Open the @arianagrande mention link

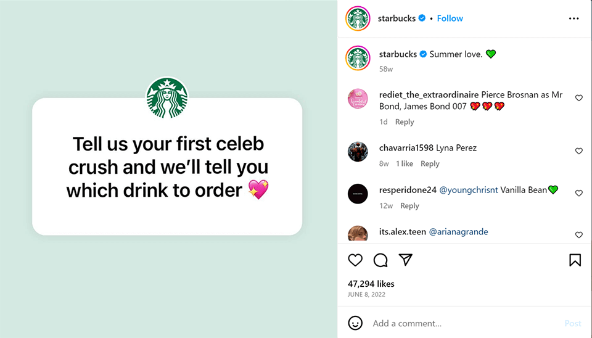click(x=458, y=232)
